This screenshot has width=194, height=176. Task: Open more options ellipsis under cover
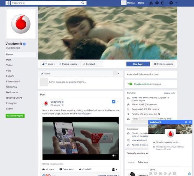click(100, 64)
